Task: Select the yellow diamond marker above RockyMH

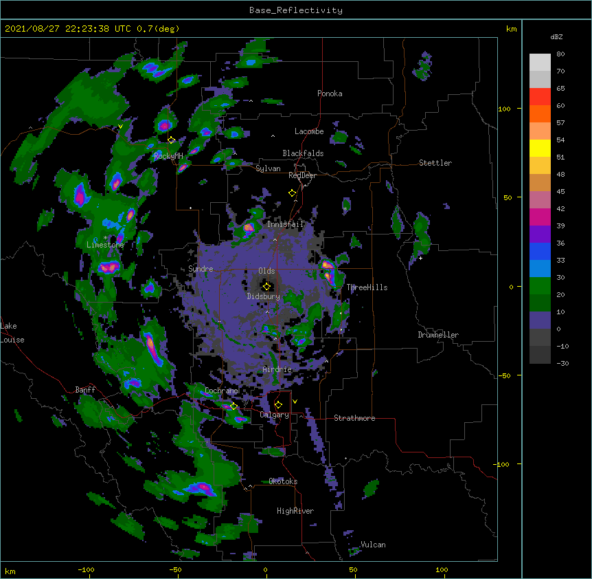Action: point(172,140)
